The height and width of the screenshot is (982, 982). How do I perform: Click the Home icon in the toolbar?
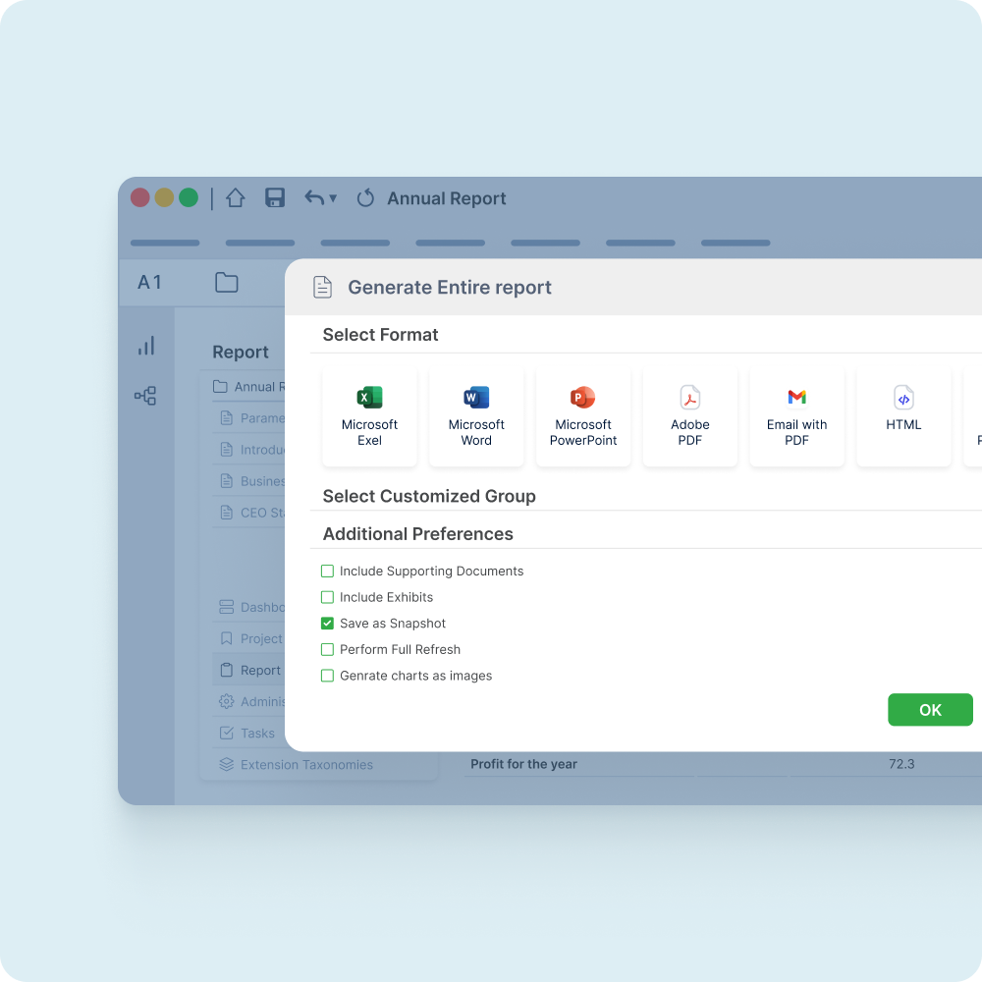[236, 197]
